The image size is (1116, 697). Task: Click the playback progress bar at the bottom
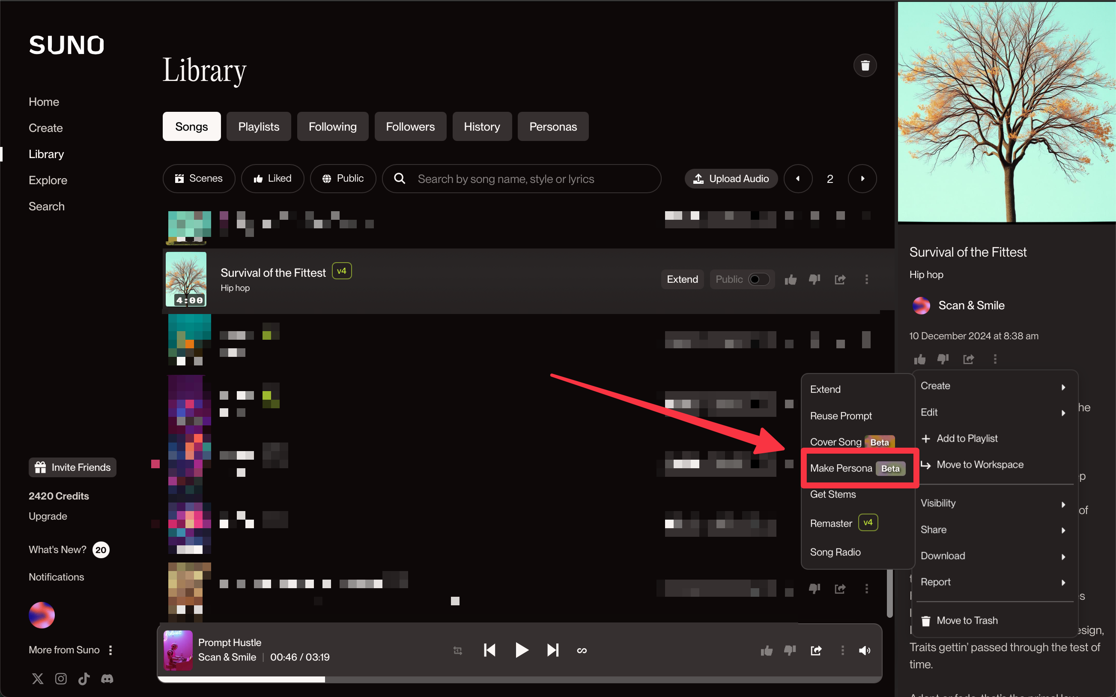(x=519, y=679)
